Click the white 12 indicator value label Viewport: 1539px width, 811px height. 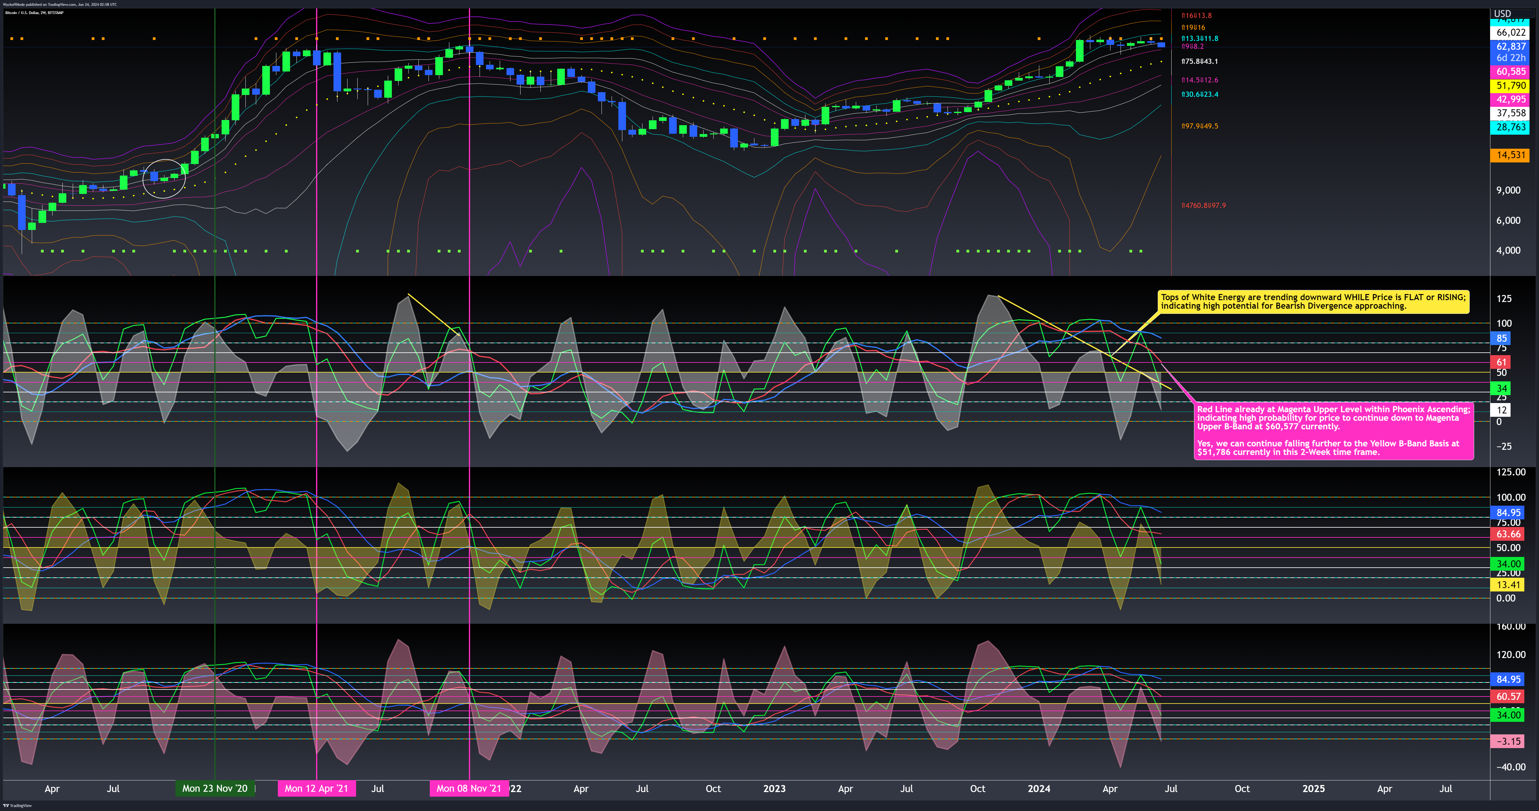(1501, 410)
